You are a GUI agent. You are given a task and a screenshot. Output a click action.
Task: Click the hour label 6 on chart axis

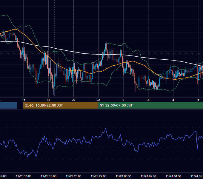(198, 100)
